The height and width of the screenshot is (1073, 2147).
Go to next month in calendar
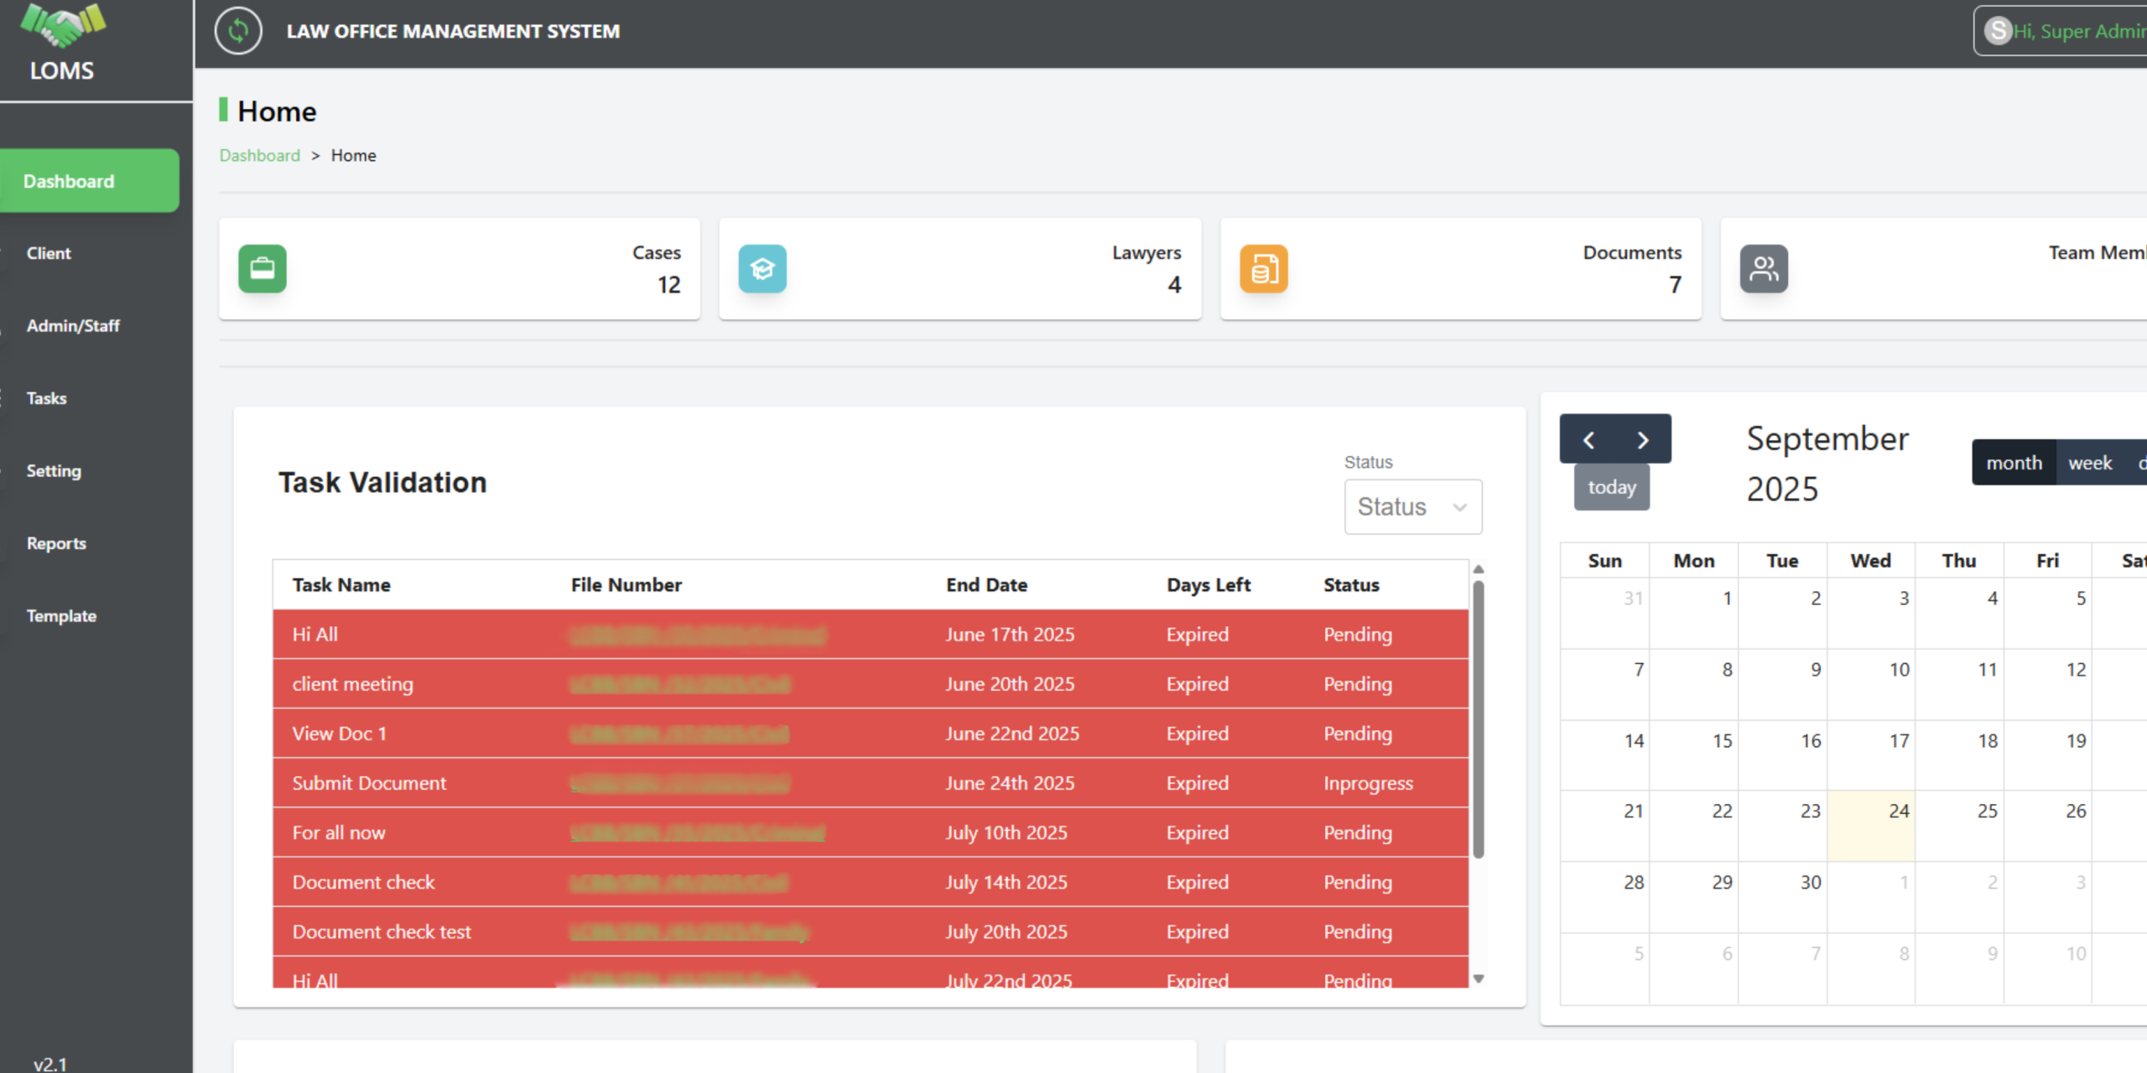point(1643,439)
